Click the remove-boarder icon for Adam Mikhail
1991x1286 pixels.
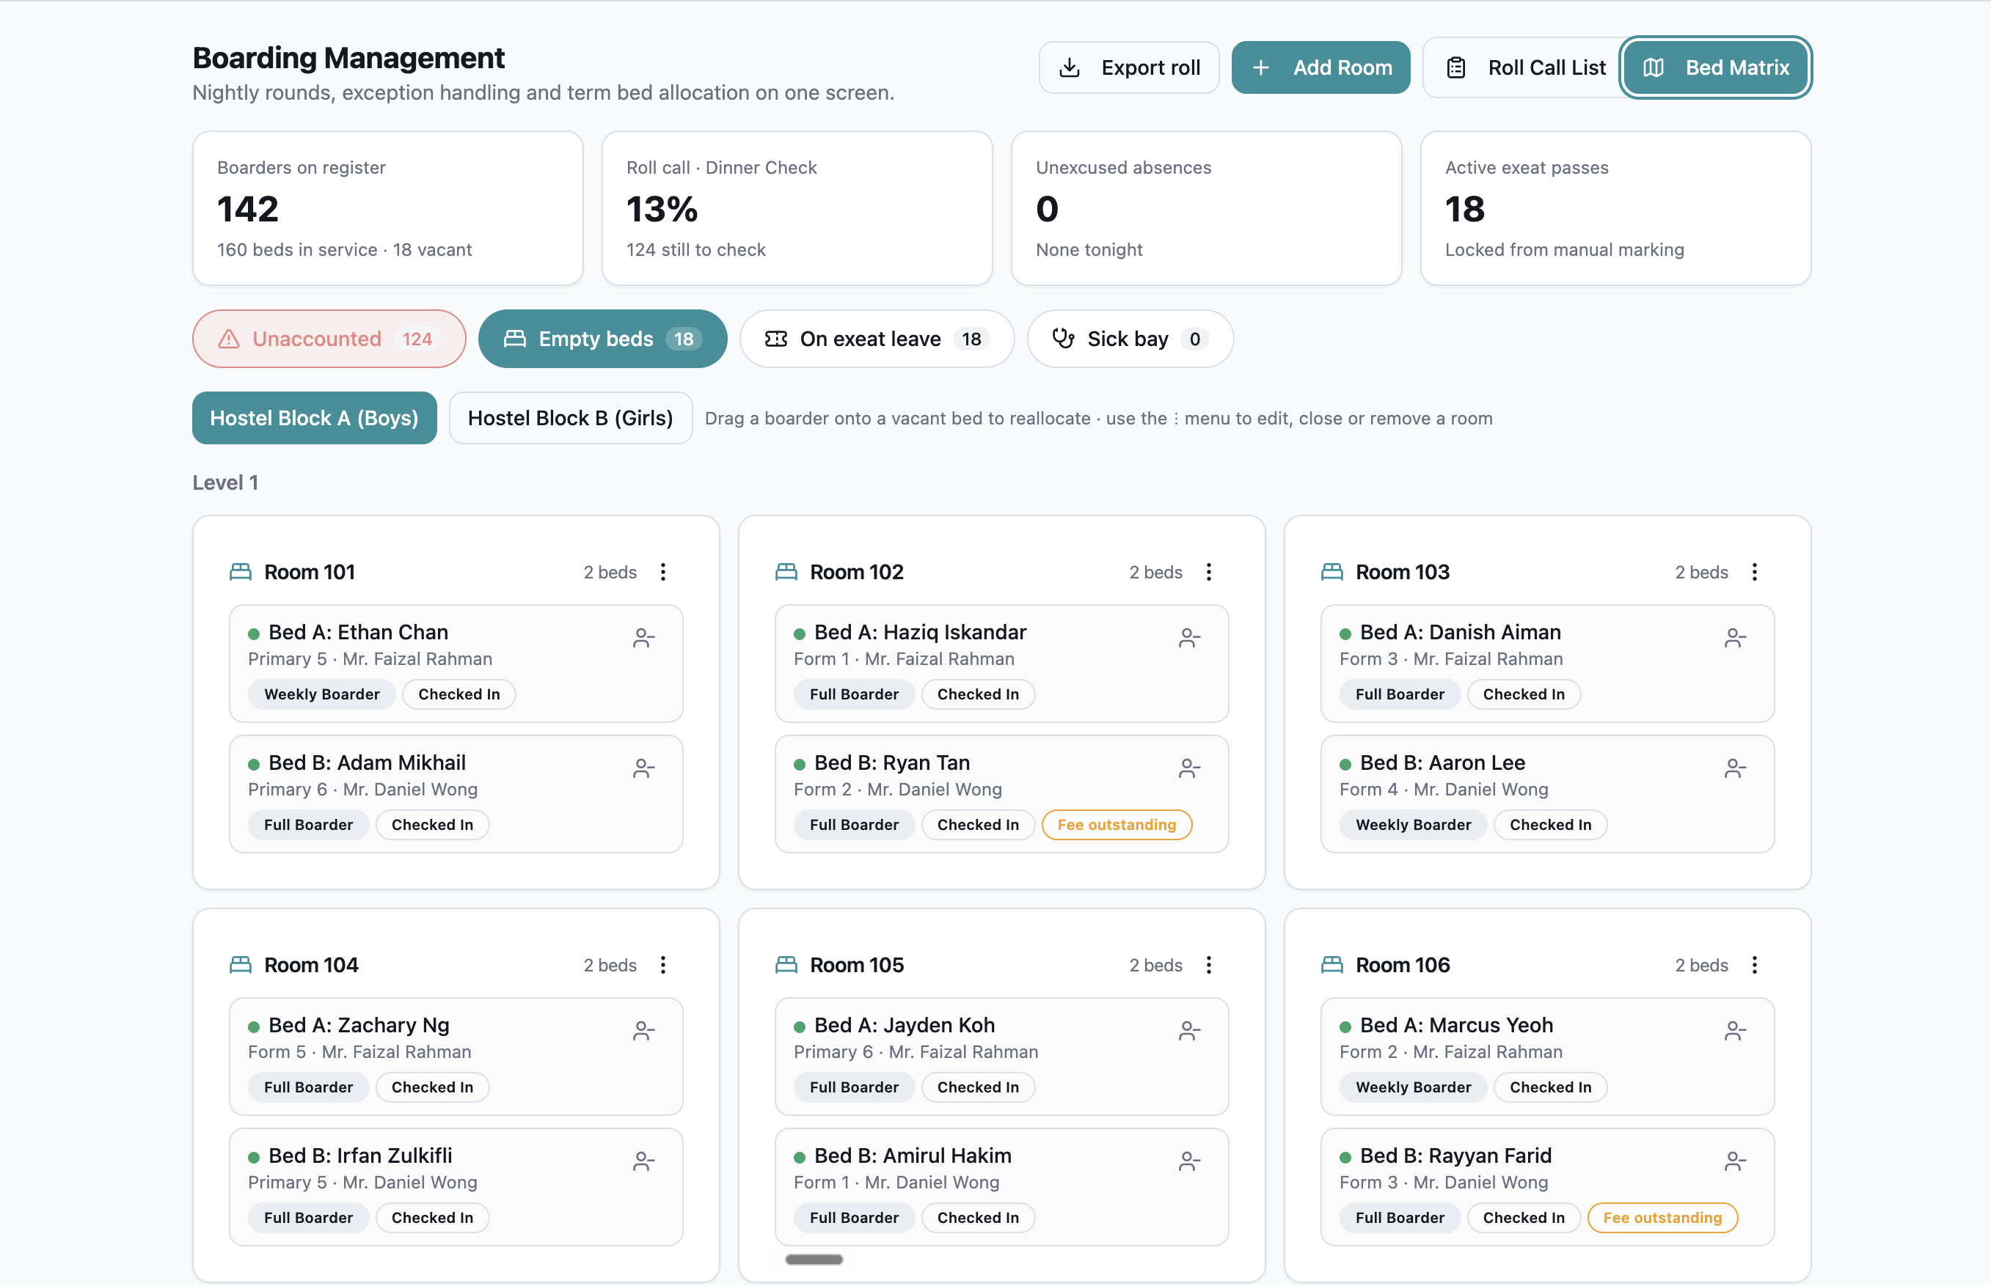[x=643, y=768]
